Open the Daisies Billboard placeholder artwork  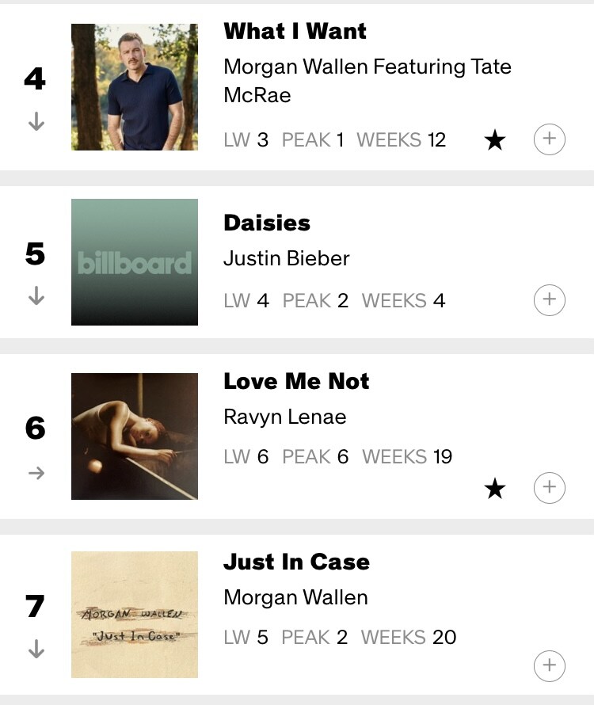pyautogui.click(x=135, y=262)
